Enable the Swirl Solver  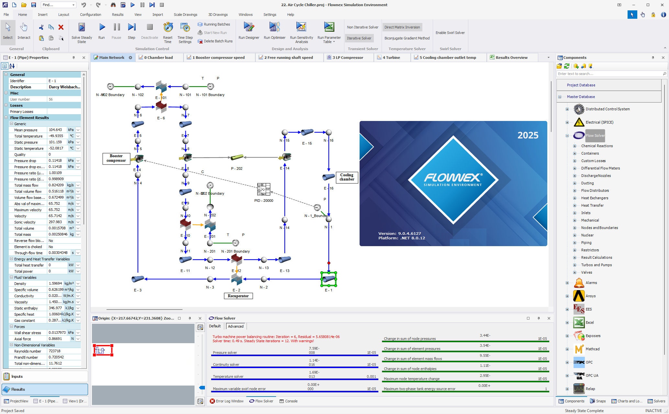[x=450, y=32]
